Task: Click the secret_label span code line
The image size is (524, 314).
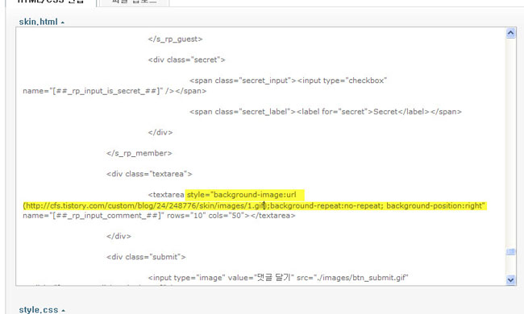Action: (x=326, y=111)
